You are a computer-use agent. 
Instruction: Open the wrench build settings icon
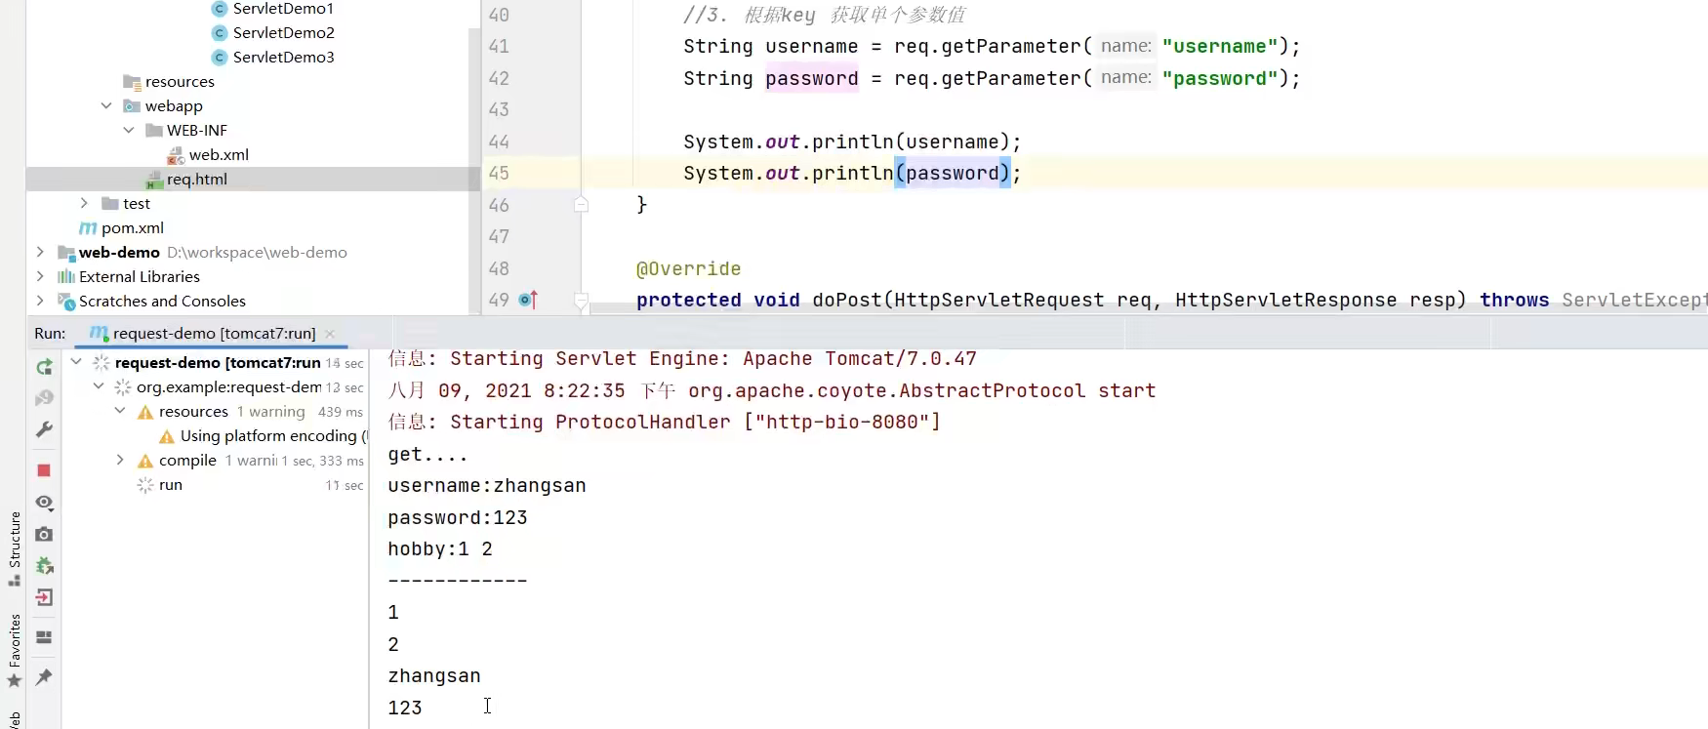[x=44, y=429]
